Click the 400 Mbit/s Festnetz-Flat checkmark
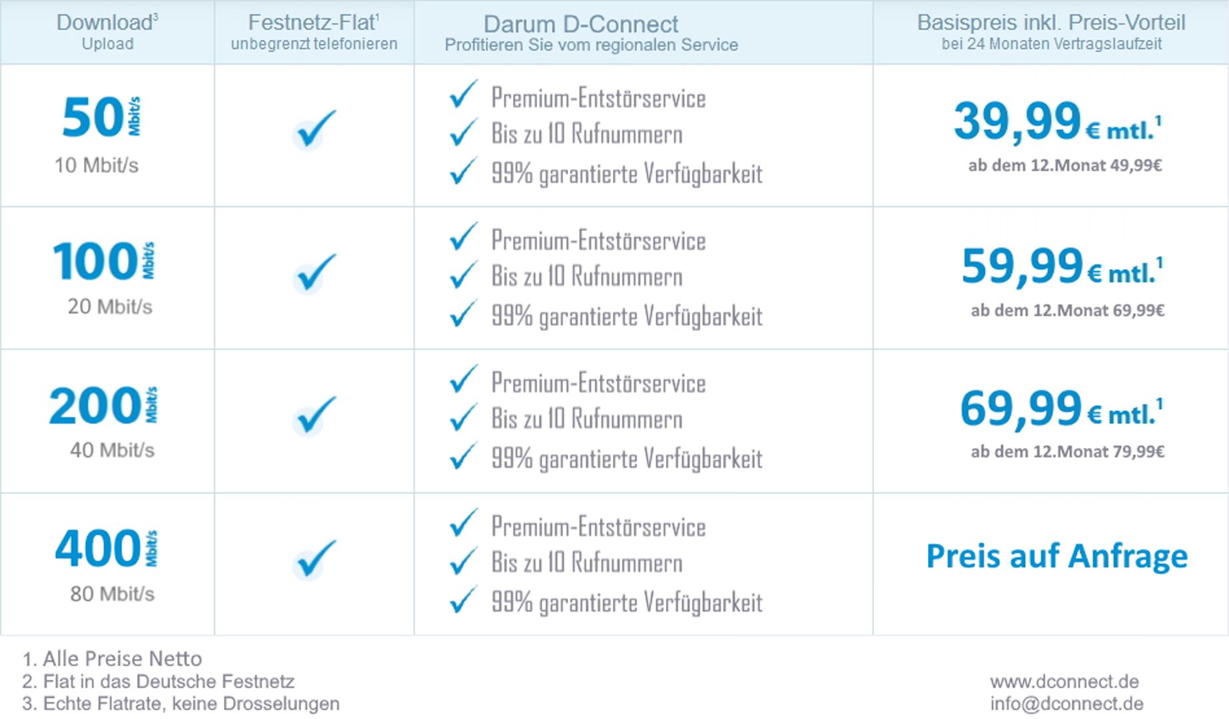Viewport: 1229px width, 719px height. coord(314,559)
